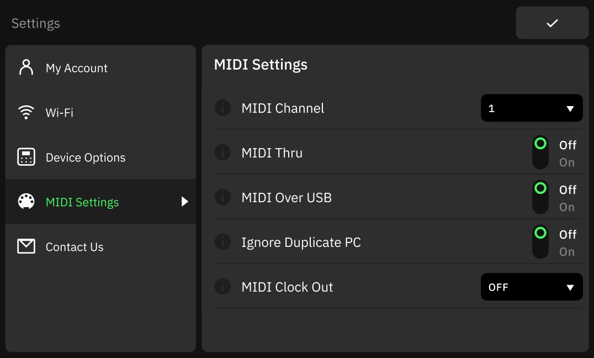Select Wi-Fi in the settings menu
594x358 pixels.
[100, 112]
